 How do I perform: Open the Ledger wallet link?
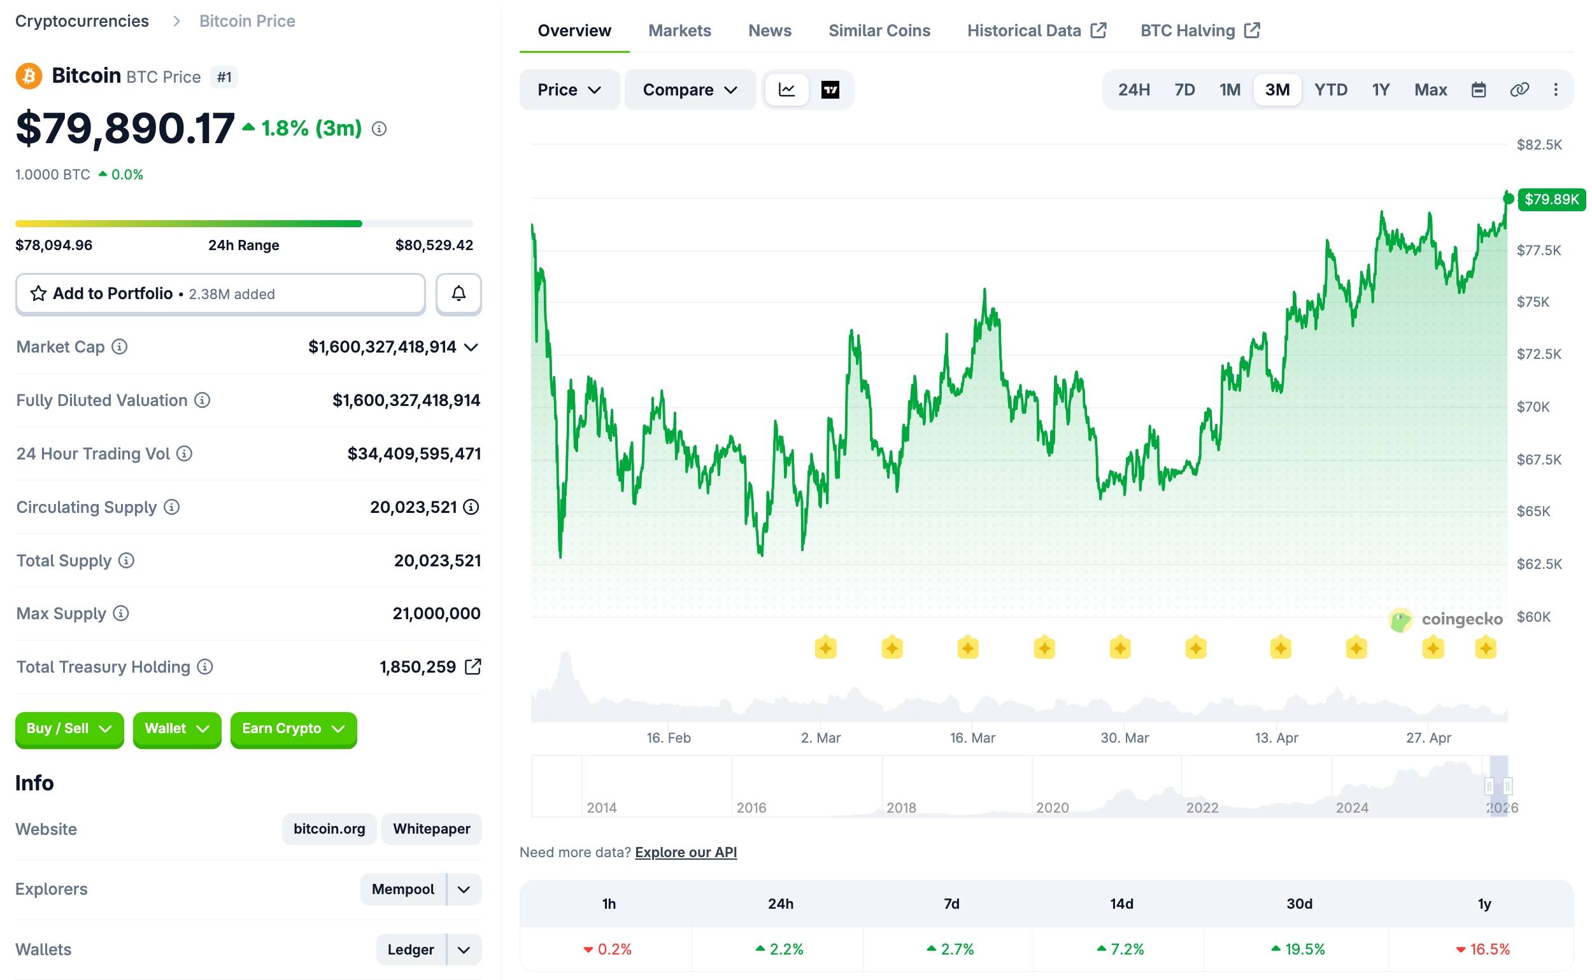coord(411,949)
